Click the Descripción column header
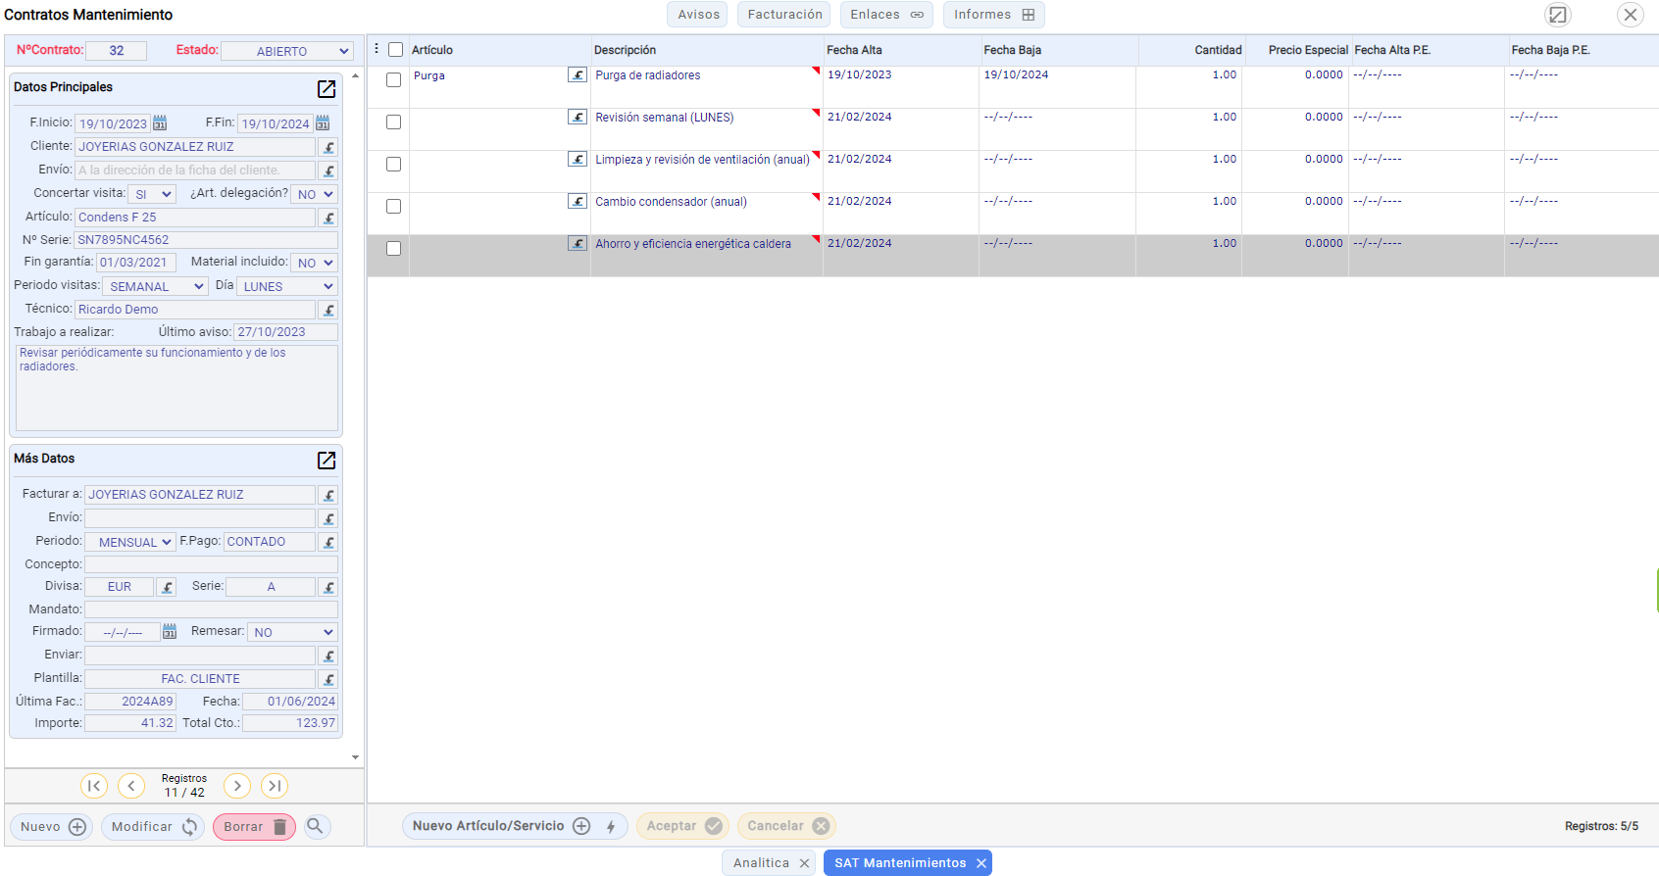 625,50
